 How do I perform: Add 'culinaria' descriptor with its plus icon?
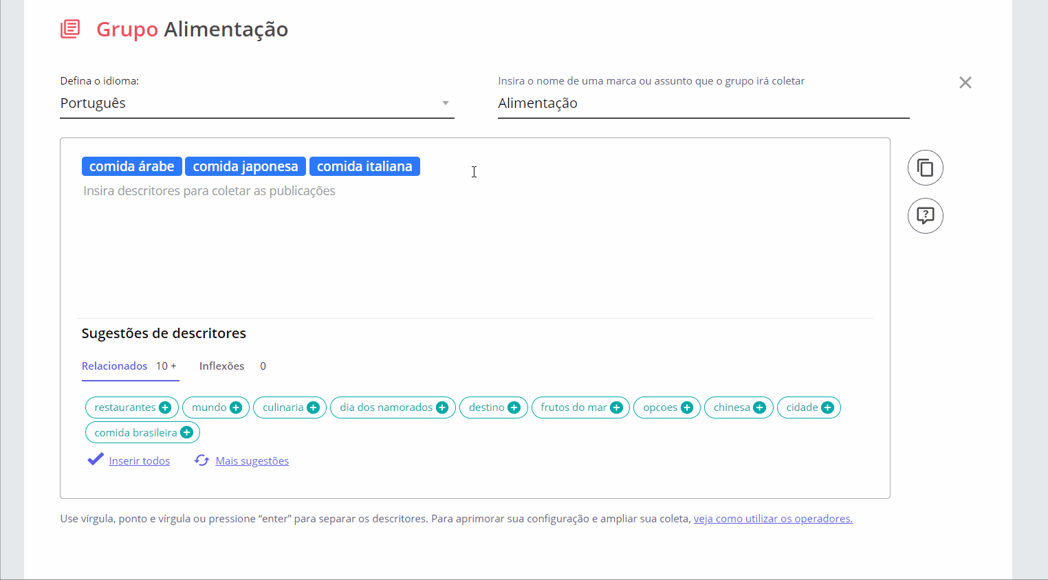(x=313, y=408)
